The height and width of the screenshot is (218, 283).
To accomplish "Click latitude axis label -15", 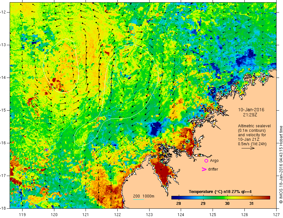I will coord(3,110).
